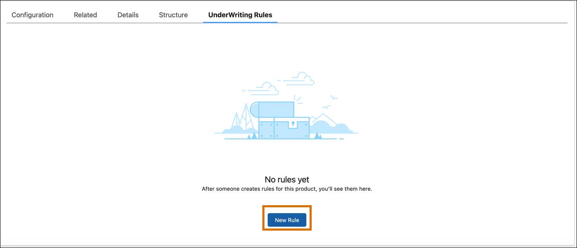Click the UnderWriting Rules tab label

coord(240,14)
